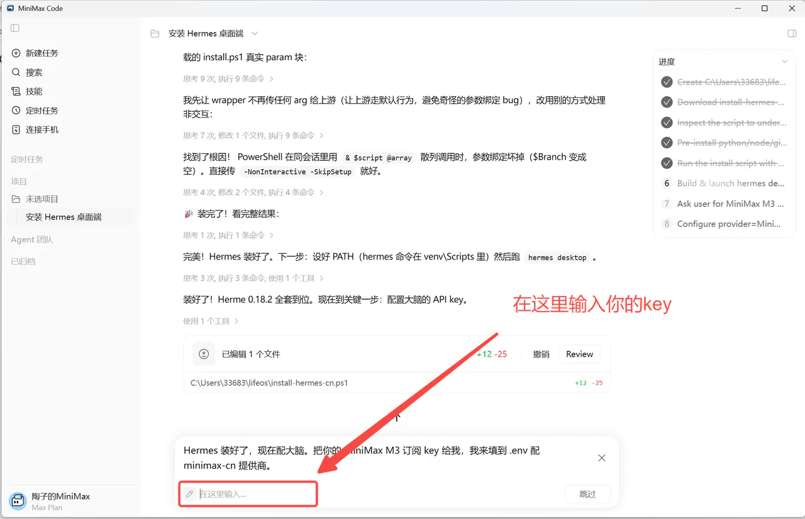This screenshot has width=805, height=519.
Task: Click the New Task plus icon
Action: (x=16, y=53)
